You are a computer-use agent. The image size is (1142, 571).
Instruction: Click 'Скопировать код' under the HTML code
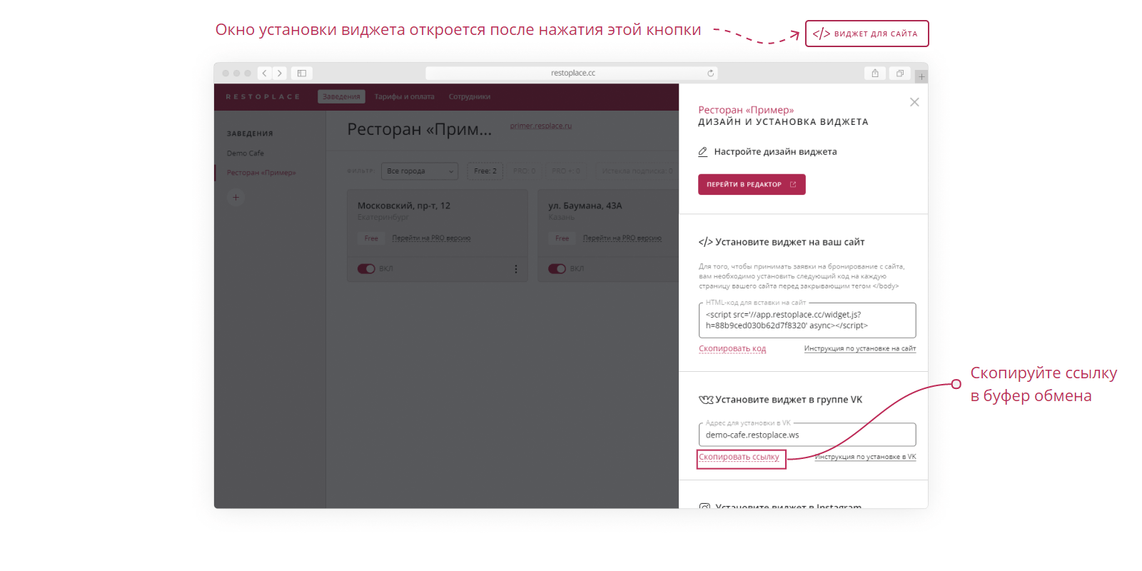732,349
